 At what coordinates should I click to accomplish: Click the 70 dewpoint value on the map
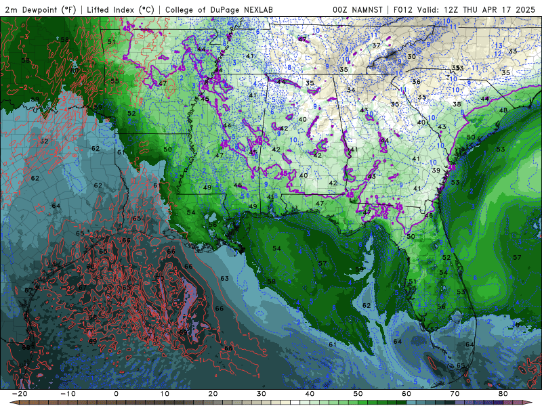160,278
